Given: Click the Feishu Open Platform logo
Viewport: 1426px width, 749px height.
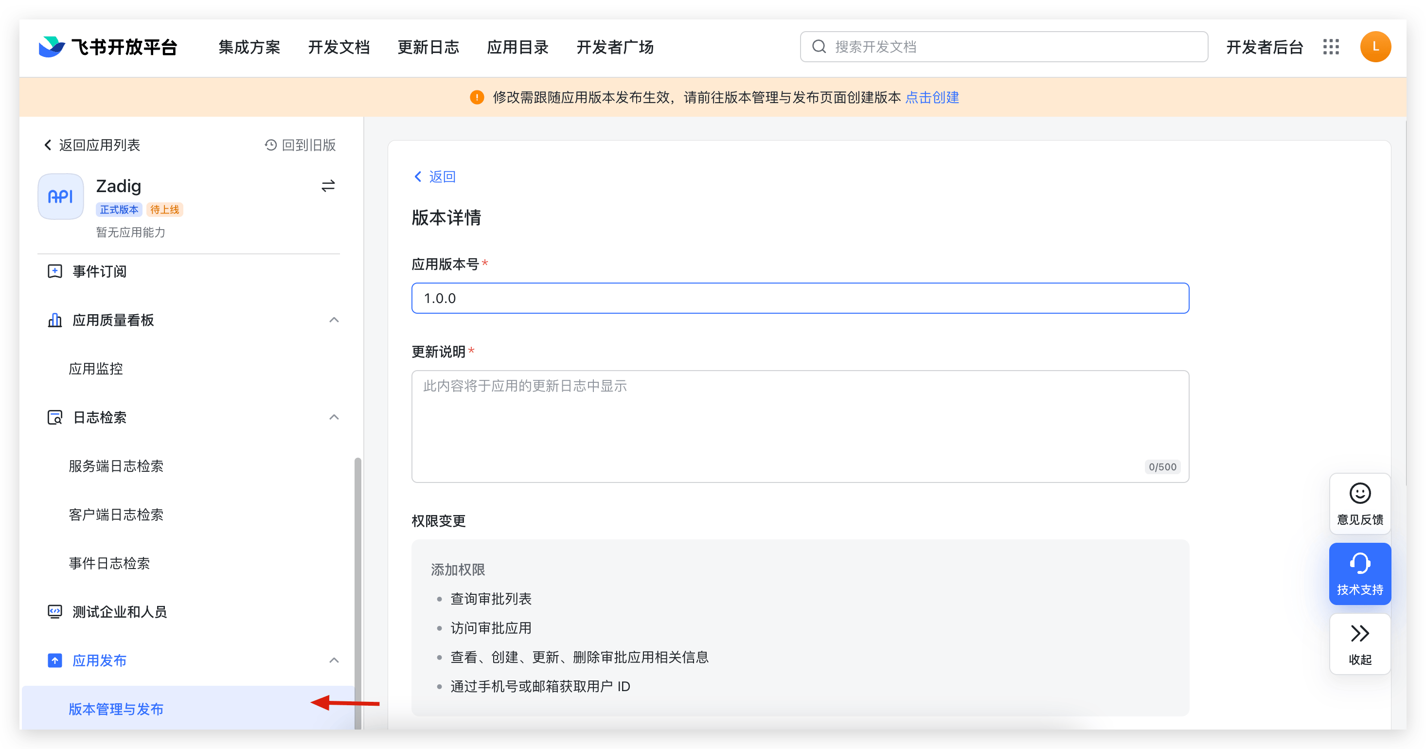Looking at the screenshot, I should click(x=108, y=47).
